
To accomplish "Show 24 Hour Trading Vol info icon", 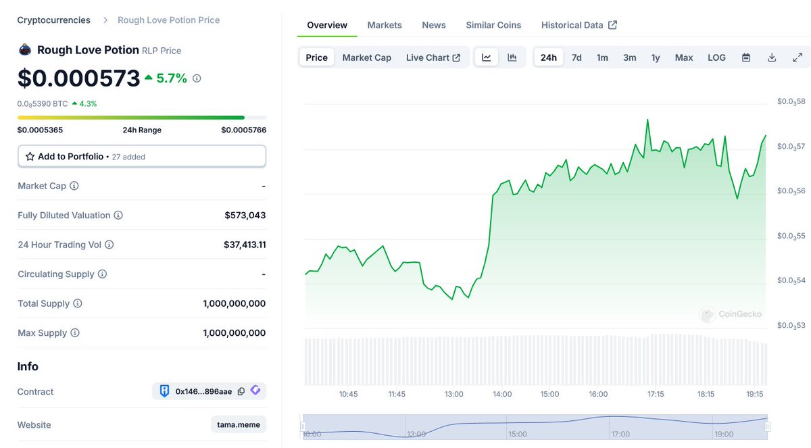I will point(109,245).
